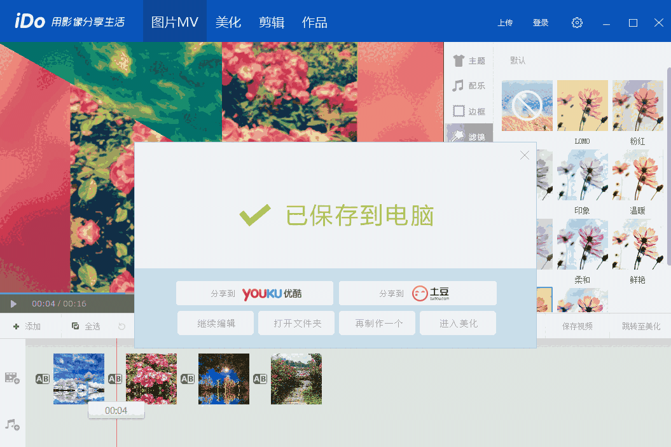Apply the LOMO filter thumbnail
This screenshot has height=447, width=671.
point(582,105)
